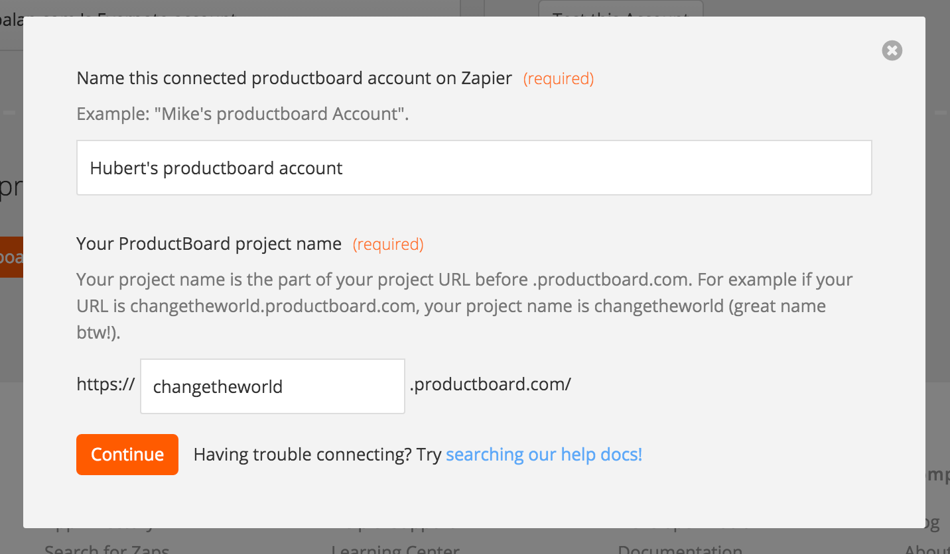
Task: Close the productboard connection dialog
Action: tap(892, 50)
